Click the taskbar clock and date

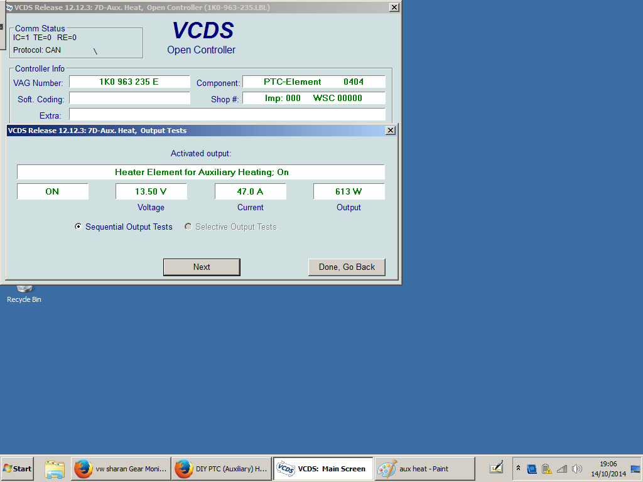click(x=608, y=469)
